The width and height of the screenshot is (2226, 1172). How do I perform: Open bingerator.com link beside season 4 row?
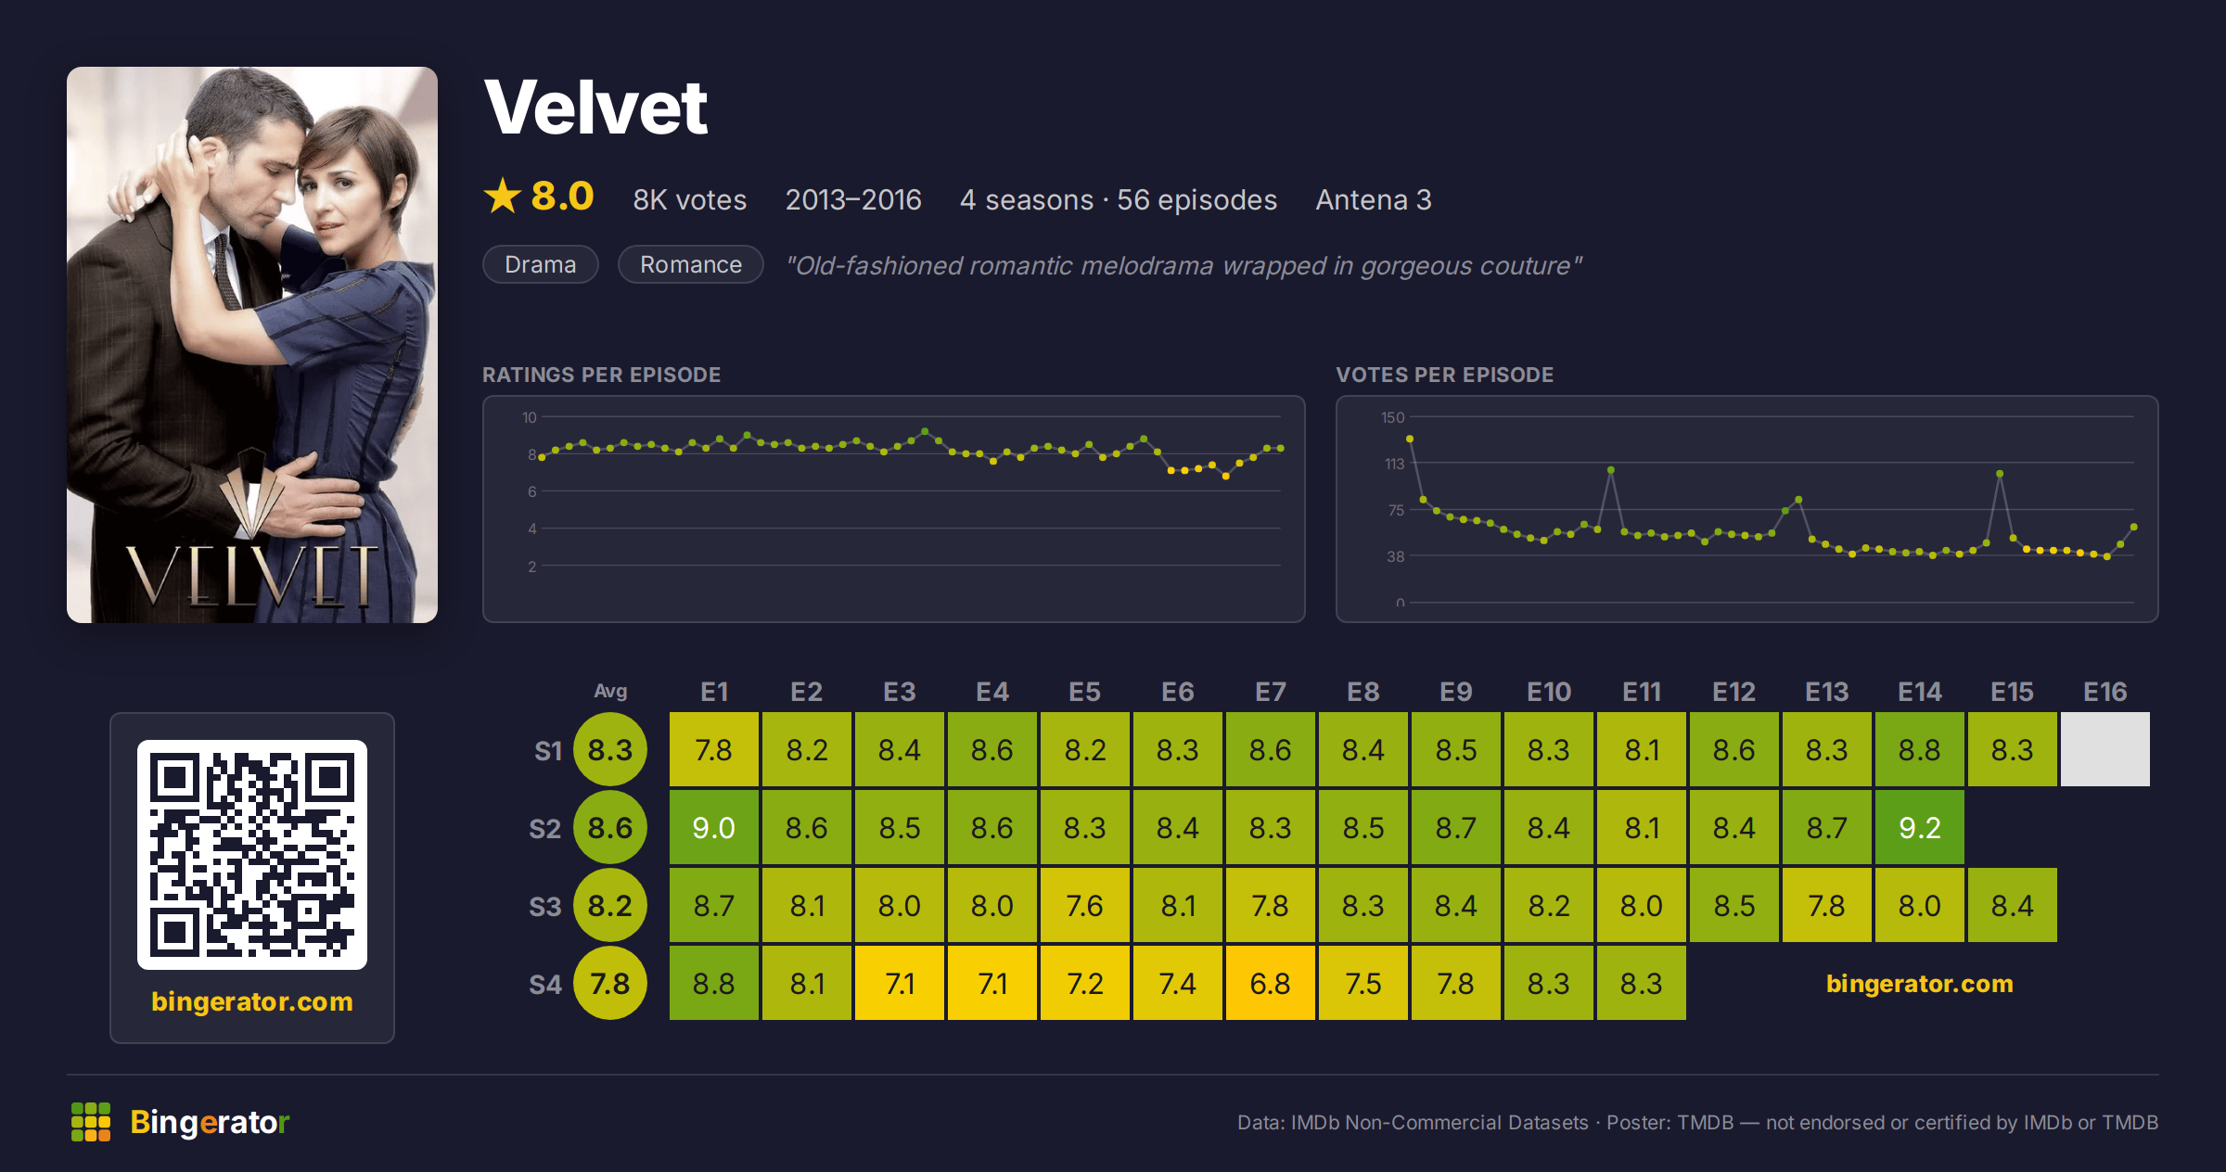[1920, 983]
